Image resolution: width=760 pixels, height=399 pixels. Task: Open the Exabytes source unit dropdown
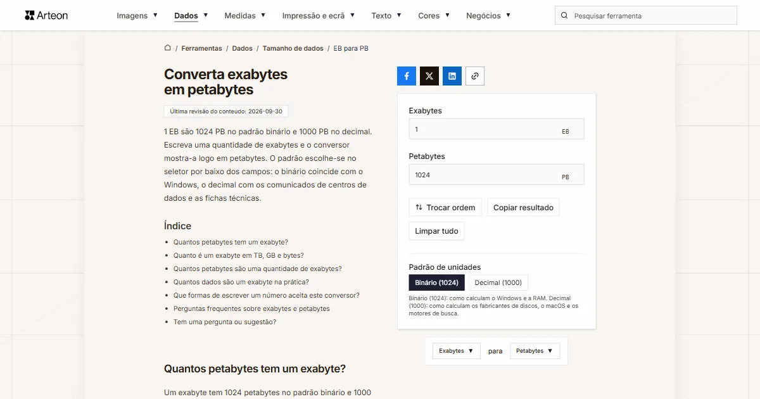pos(456,351)
